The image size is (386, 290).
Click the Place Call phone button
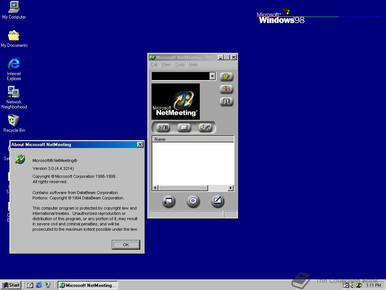(226, 76)
